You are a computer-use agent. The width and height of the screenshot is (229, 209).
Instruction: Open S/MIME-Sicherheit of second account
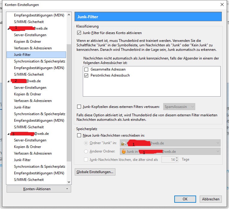tap(29, 127)
